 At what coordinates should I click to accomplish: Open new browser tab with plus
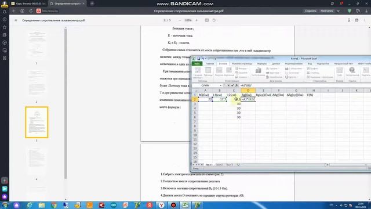pos(92,3)
